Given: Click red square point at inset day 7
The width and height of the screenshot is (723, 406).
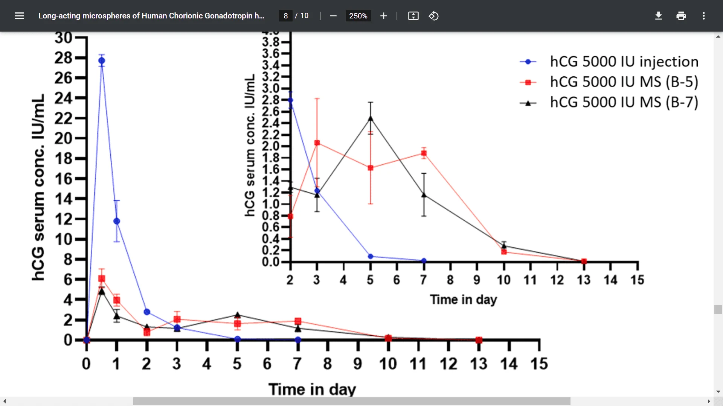Looking at the screenshot, I should (424, 153).
